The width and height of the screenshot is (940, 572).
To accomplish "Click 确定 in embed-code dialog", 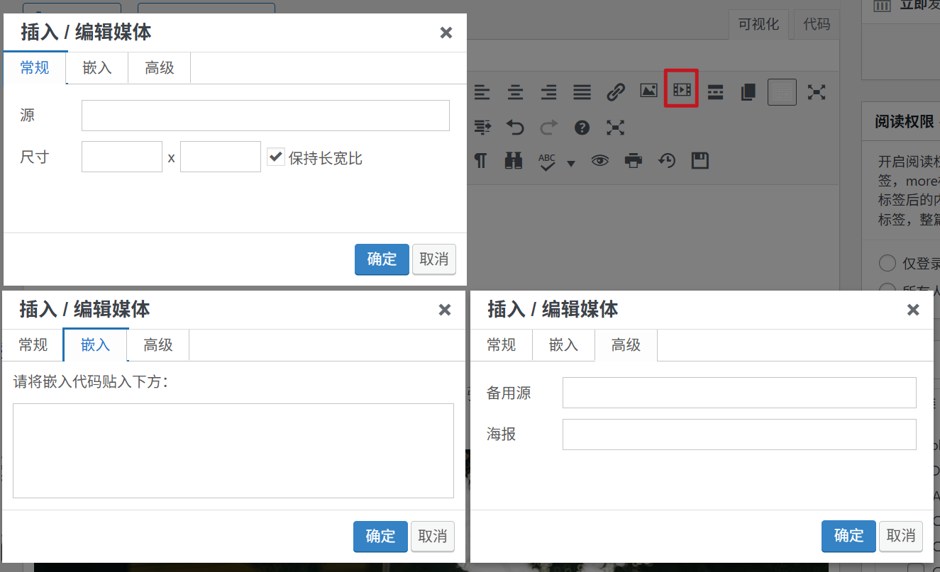I will point(380,537).
